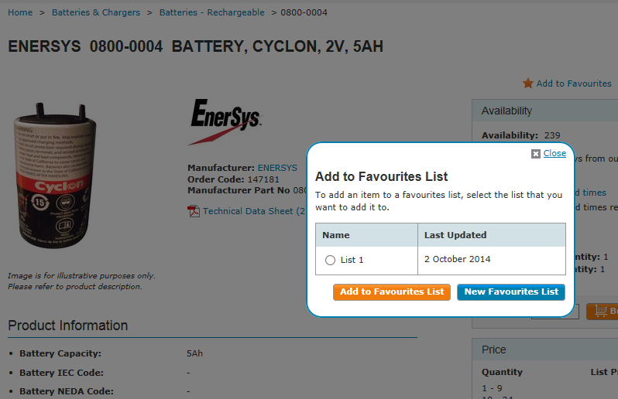Close the favourites dialog via Close link
Screen dimensions: 618x399
tap(554, 153)
